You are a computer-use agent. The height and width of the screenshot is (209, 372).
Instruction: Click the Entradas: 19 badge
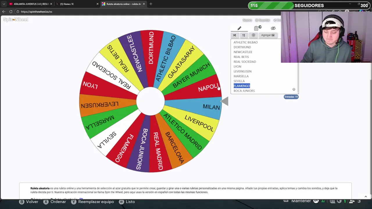click(x=291, y=97)
